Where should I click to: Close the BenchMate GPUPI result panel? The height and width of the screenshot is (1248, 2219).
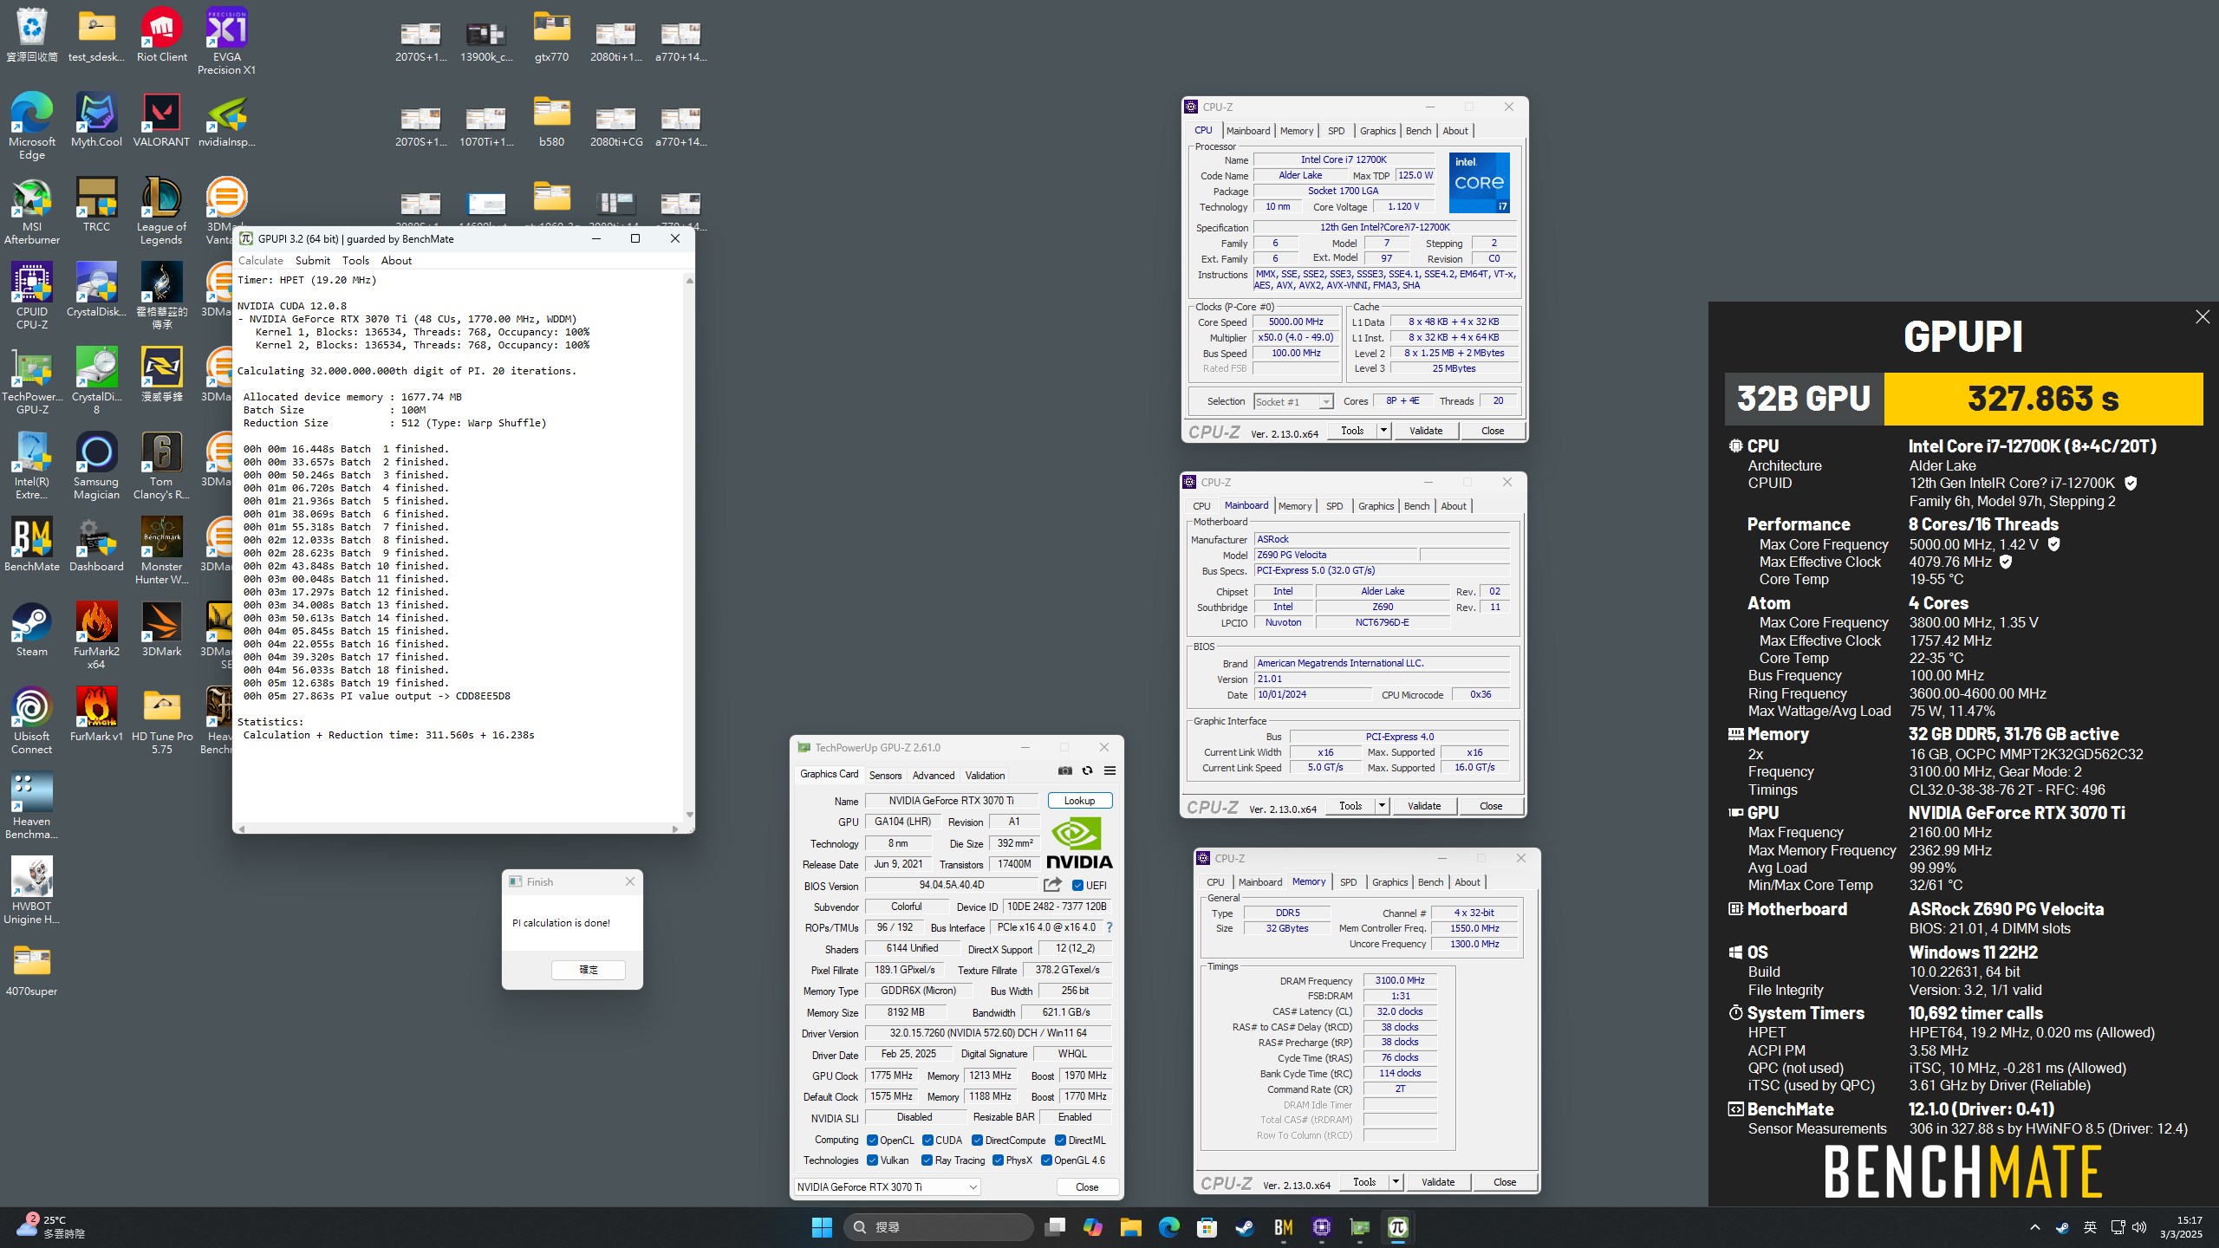click(2203, 317)
